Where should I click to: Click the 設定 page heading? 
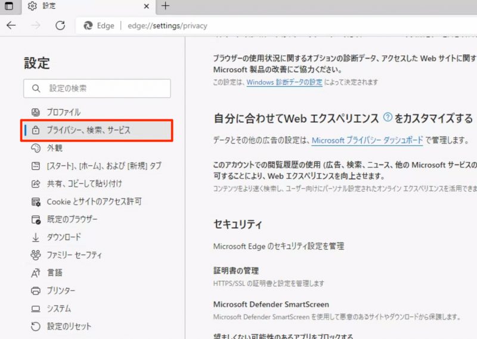pos(37,63)
